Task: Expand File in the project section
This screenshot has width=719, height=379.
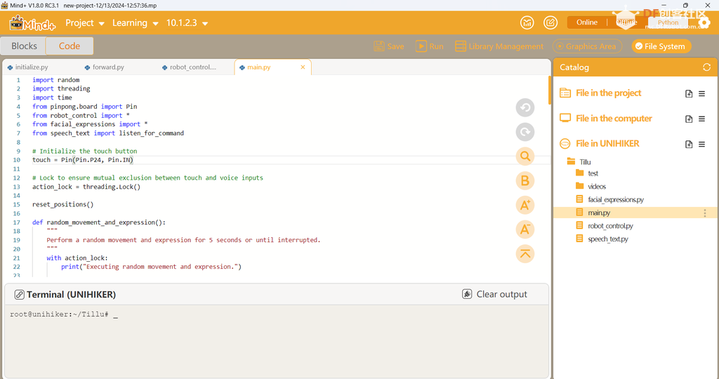Action: pyautogui.click(x=608, y=93)
